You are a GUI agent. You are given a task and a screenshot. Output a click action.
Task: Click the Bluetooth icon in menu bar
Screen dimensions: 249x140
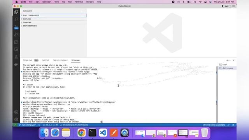(184, 2)
